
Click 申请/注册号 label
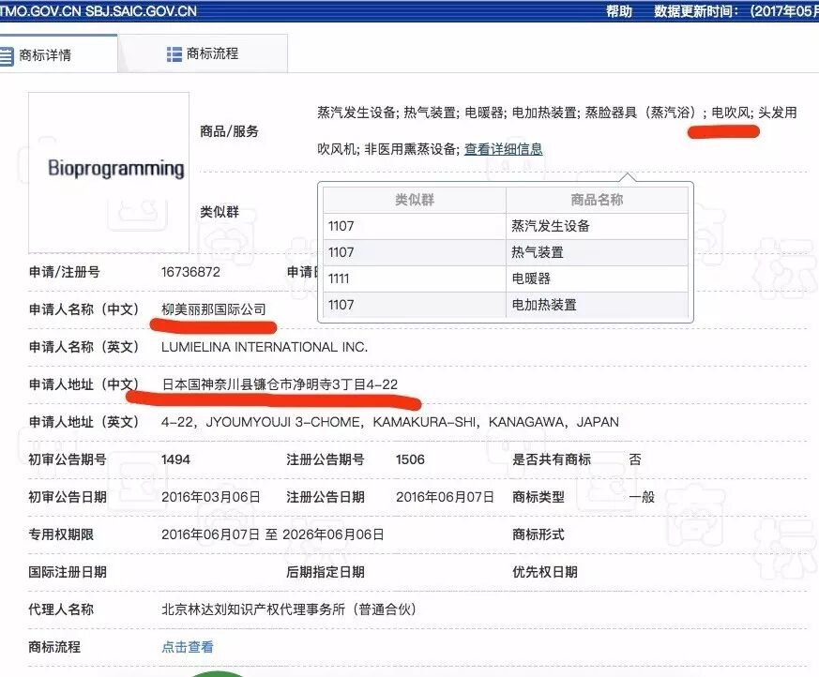[64, 272]
